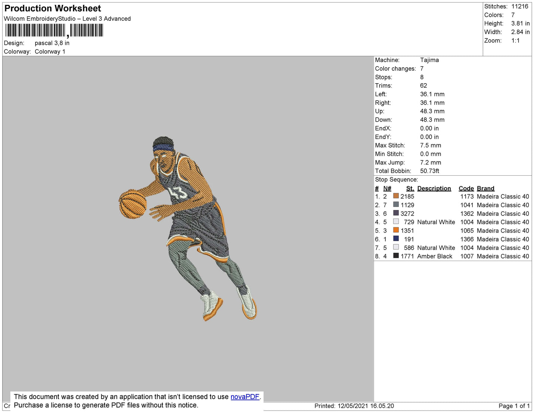Pick the brown swatch for stop 1
Image resolution: width=534 pixels, height=413 pixels.
click(x=396, y=196)
